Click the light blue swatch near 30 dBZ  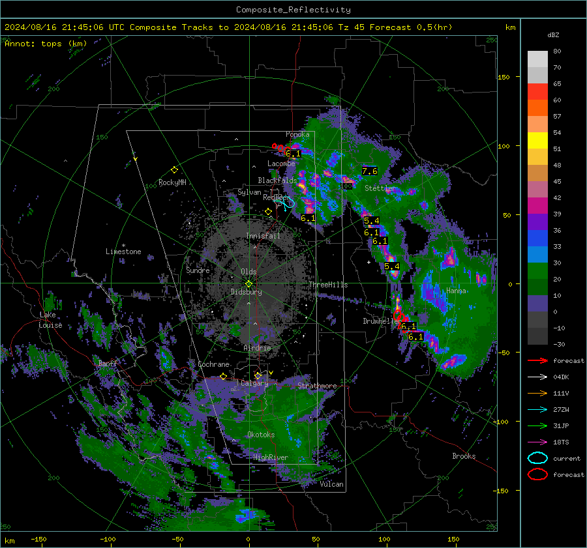(537, 254)
